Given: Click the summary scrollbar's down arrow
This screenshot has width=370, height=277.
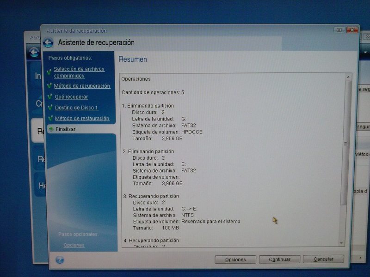Looking at the screenshot, I should coord(342,243).
